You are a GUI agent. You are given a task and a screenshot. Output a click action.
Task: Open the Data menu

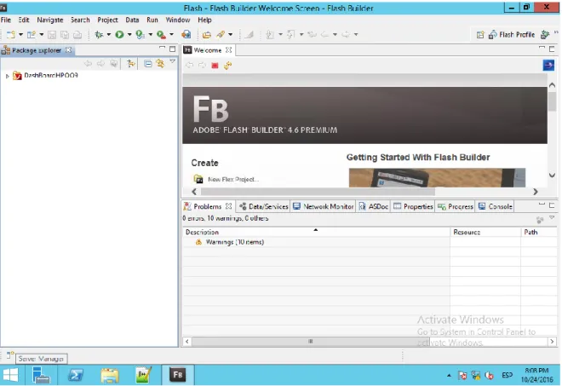pos(132,20)
